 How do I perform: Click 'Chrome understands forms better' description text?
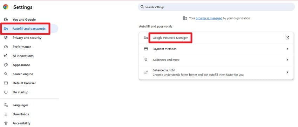click(x=198, y=75)
